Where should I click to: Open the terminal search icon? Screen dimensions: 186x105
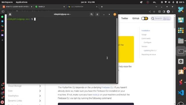pos(92,14)
